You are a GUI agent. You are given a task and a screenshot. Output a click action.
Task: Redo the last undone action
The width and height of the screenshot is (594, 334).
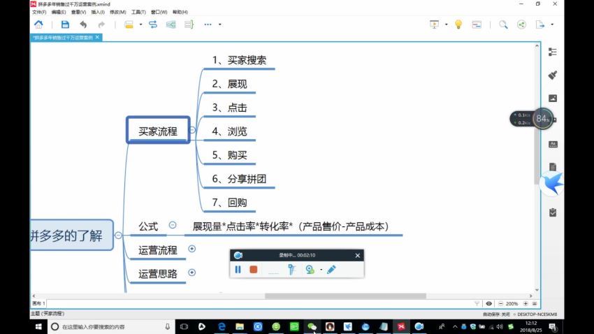[x=101, y=24]
